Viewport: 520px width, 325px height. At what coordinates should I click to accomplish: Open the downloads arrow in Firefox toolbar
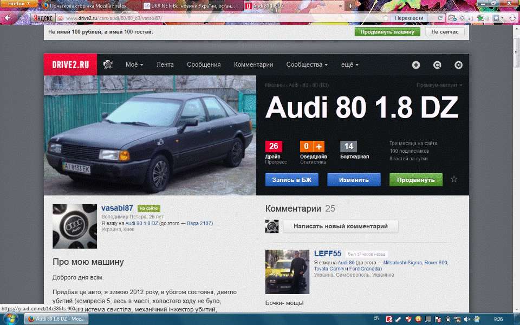[513, 18]
